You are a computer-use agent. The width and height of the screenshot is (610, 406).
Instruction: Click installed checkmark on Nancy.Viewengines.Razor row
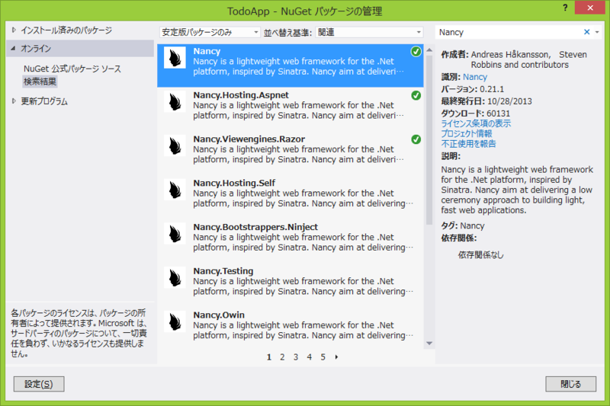pyautogui.click(x=416, y=139)
